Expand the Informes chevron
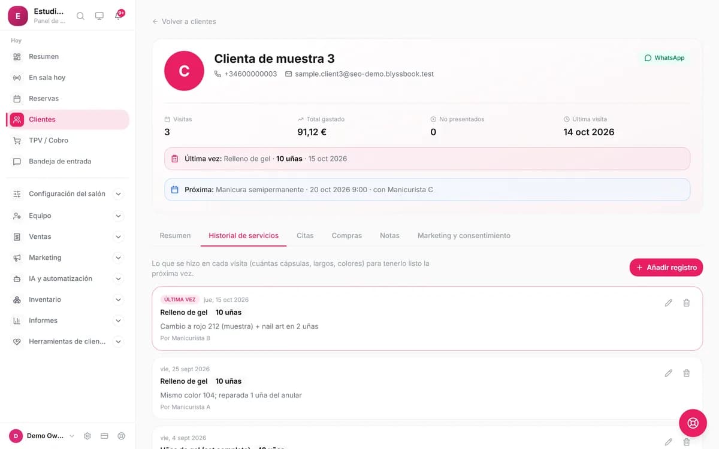The height and width of the screenshot is (449, 719). coord(118,320)
